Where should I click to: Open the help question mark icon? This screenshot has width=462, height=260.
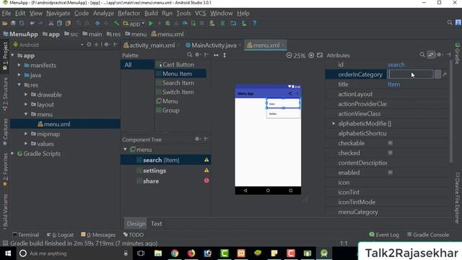pyautogui.click(x=254, y=23)
